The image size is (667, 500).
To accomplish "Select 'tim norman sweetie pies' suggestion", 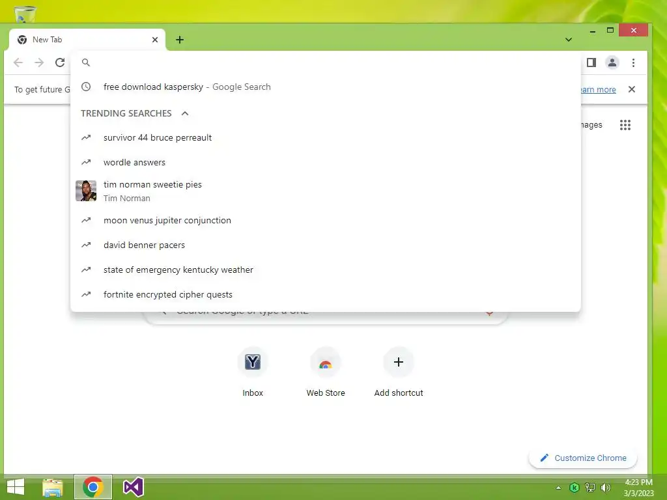I will (326, 191).
